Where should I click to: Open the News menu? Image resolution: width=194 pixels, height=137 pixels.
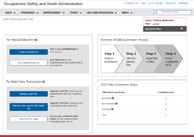click(127, 13)
